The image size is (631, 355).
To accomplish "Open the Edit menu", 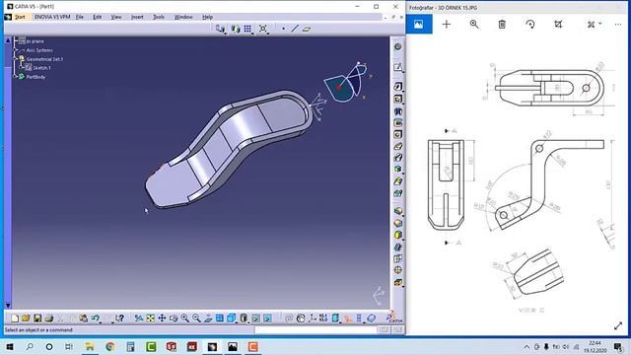I will 97,17.
